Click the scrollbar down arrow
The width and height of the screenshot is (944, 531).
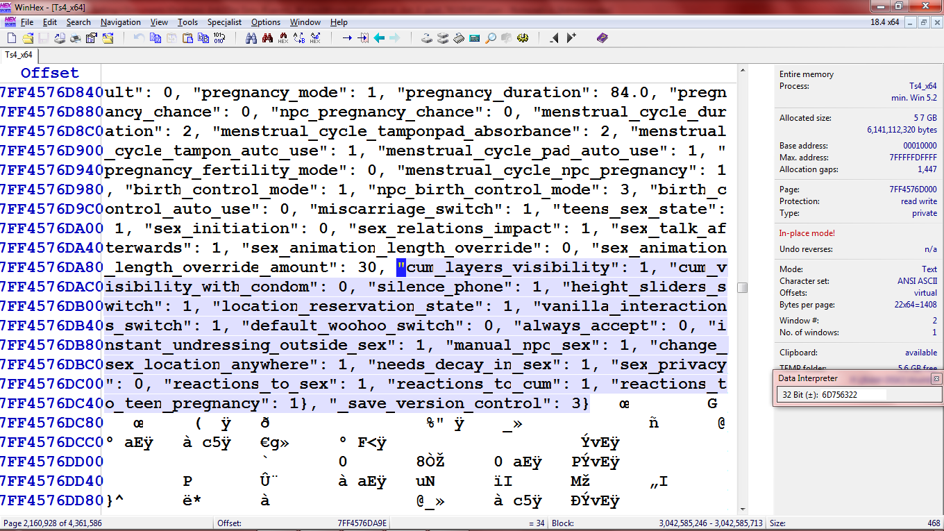pos(742,509)
